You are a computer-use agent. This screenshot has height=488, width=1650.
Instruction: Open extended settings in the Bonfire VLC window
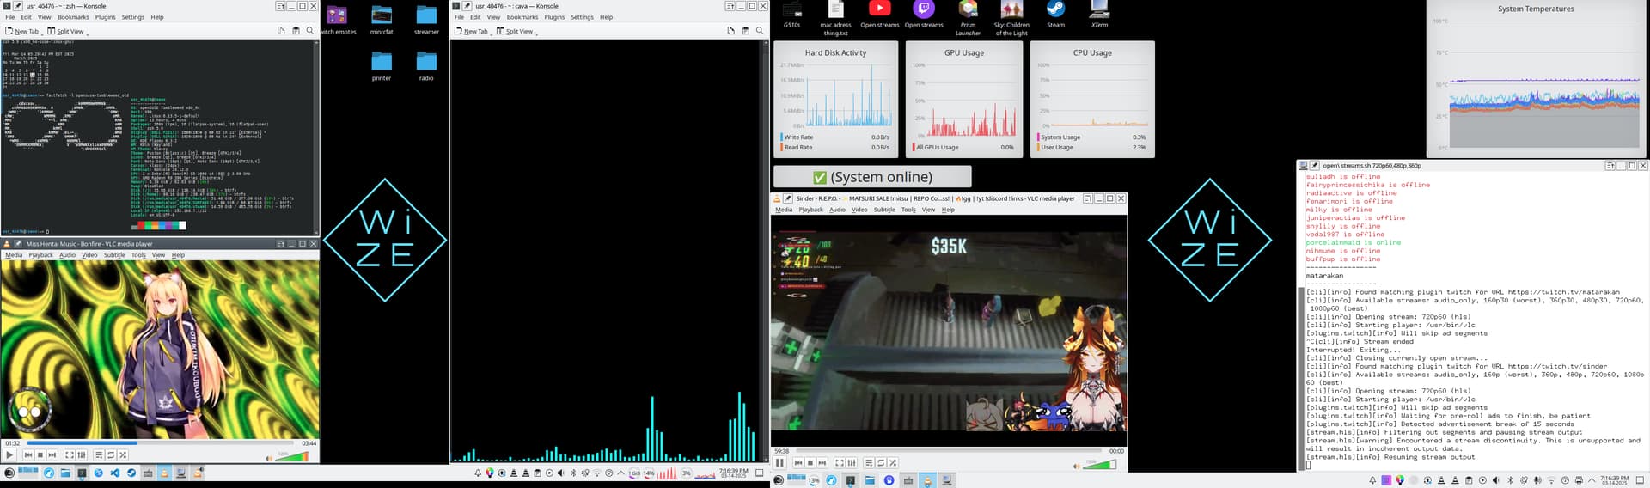(x=82, y=454)
